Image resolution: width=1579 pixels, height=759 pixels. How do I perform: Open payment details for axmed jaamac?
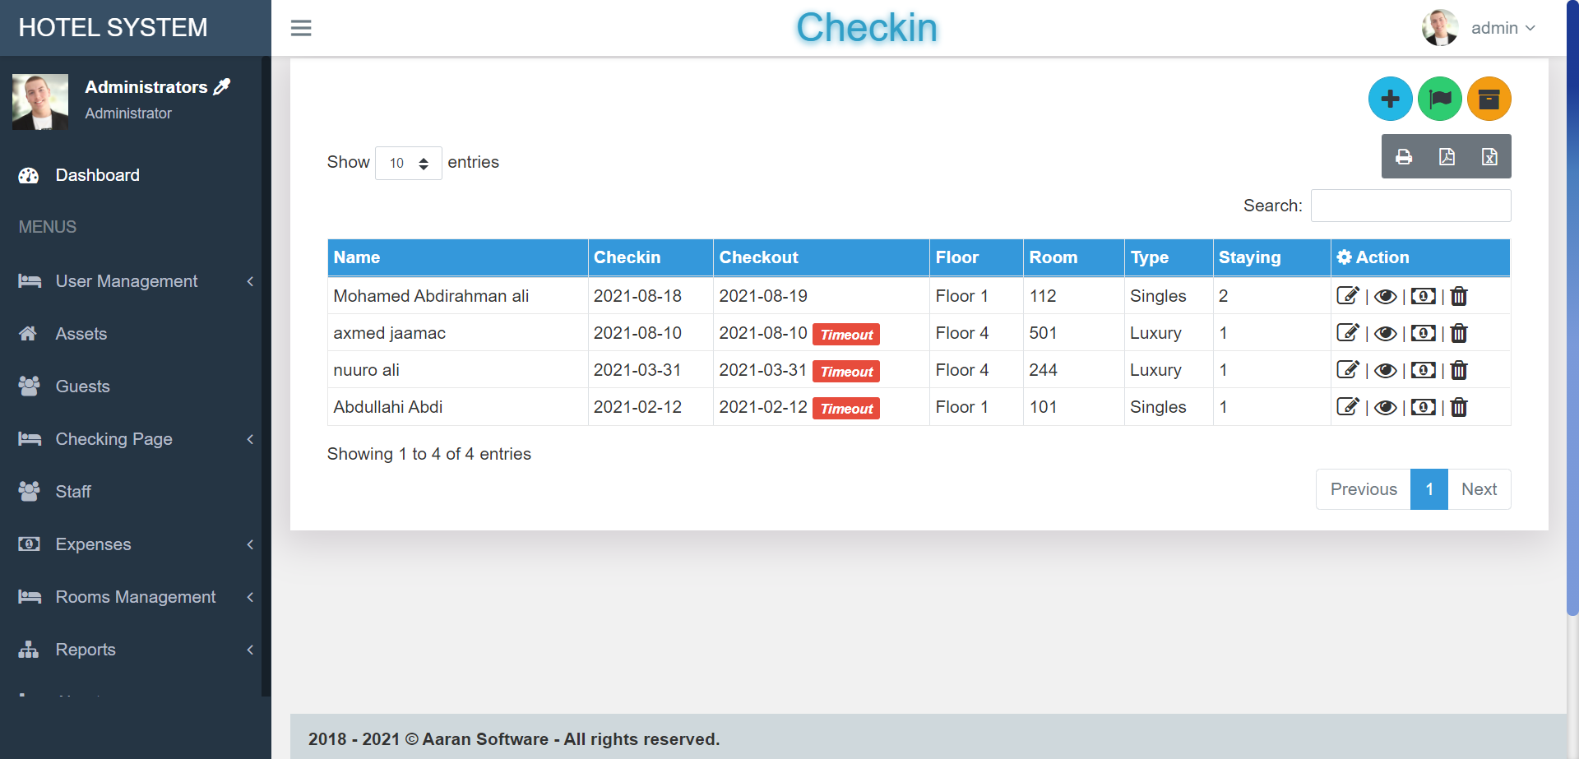coord(1423,333)
